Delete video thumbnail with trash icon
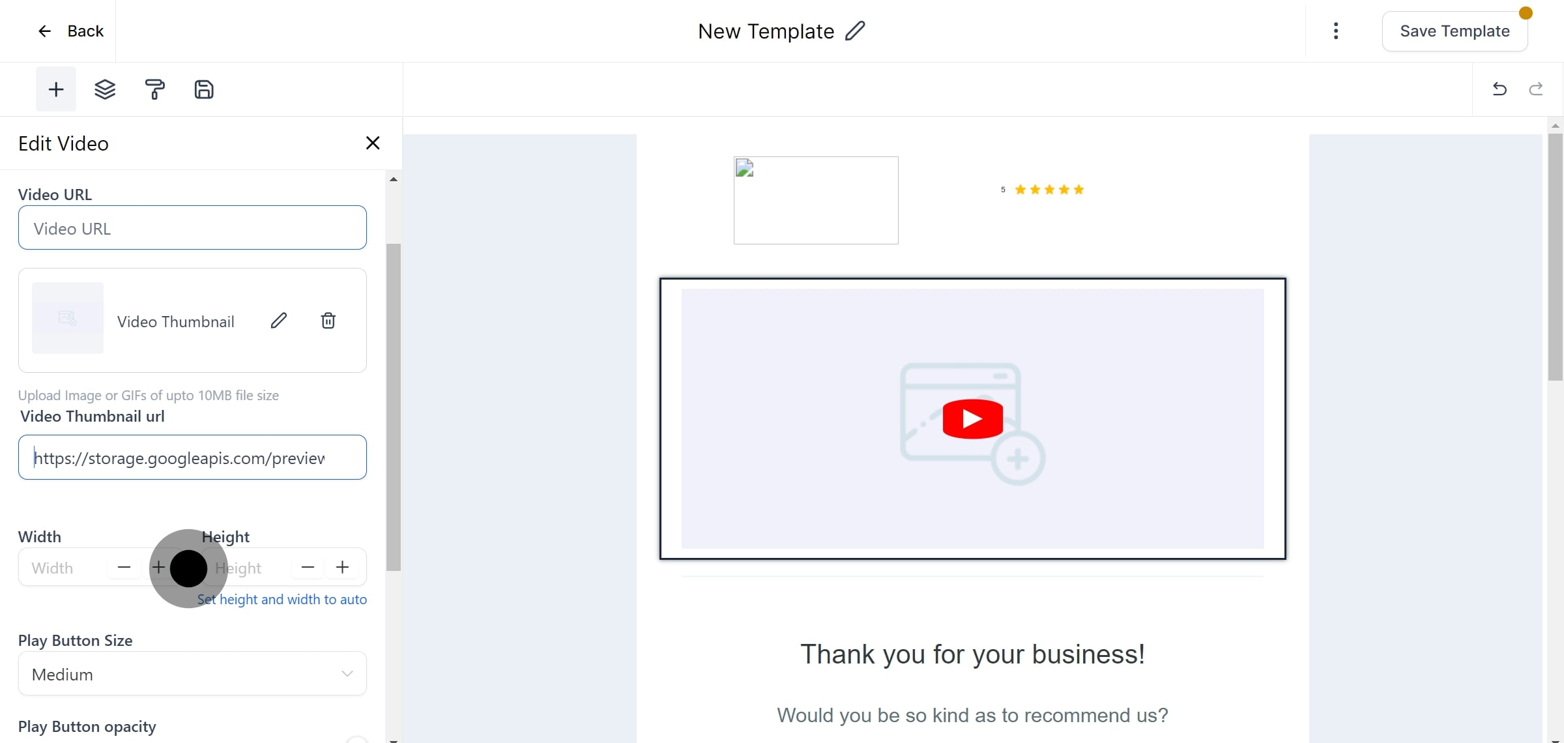Viewport: 1564px width, 743px height. (x=328, y=321)
